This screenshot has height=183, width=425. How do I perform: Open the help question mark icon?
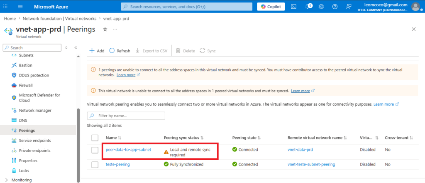point(335,7)
